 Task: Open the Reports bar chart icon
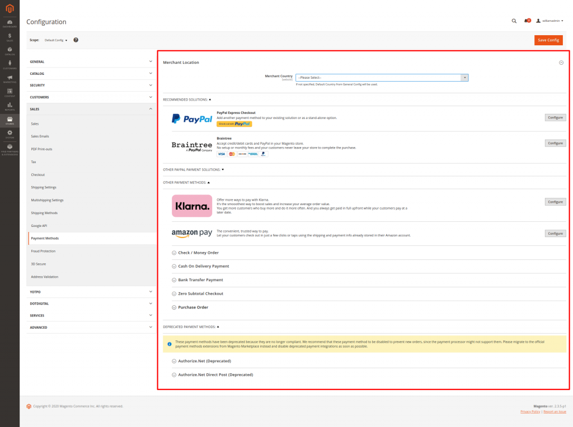tap(10, 106)
